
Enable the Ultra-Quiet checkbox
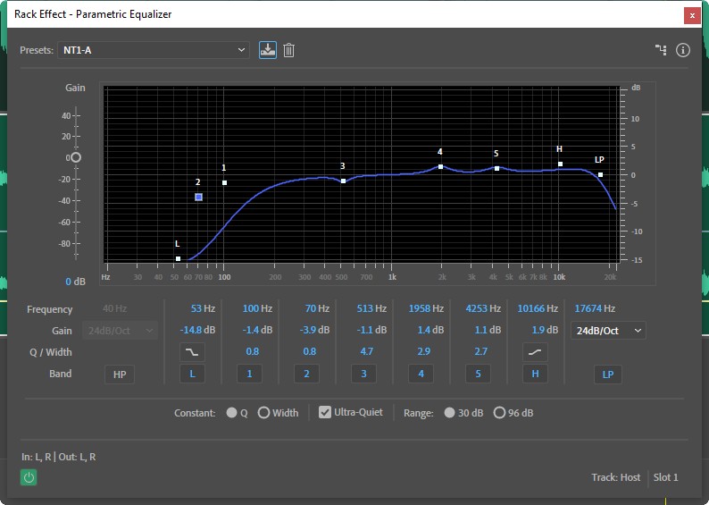(325, 412)
